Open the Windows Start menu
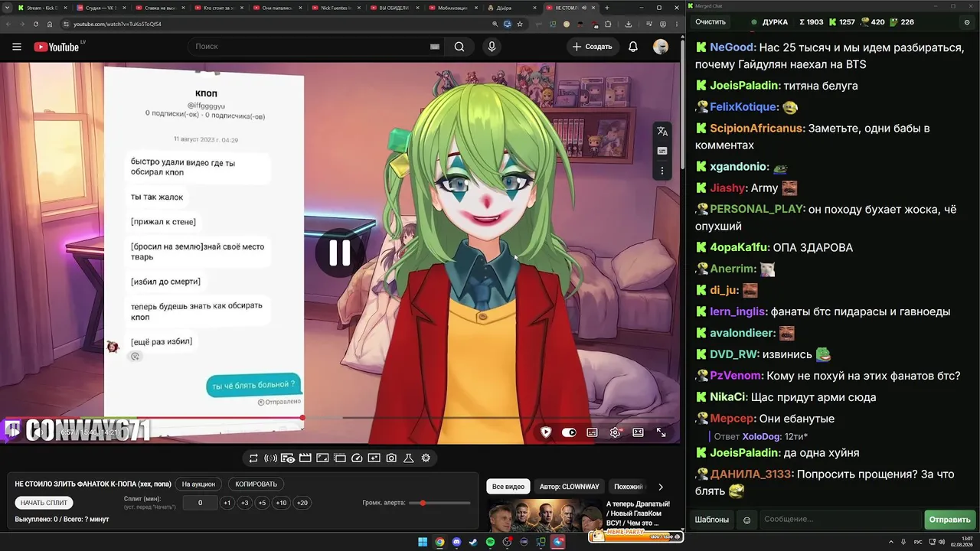 coord(423,543)
